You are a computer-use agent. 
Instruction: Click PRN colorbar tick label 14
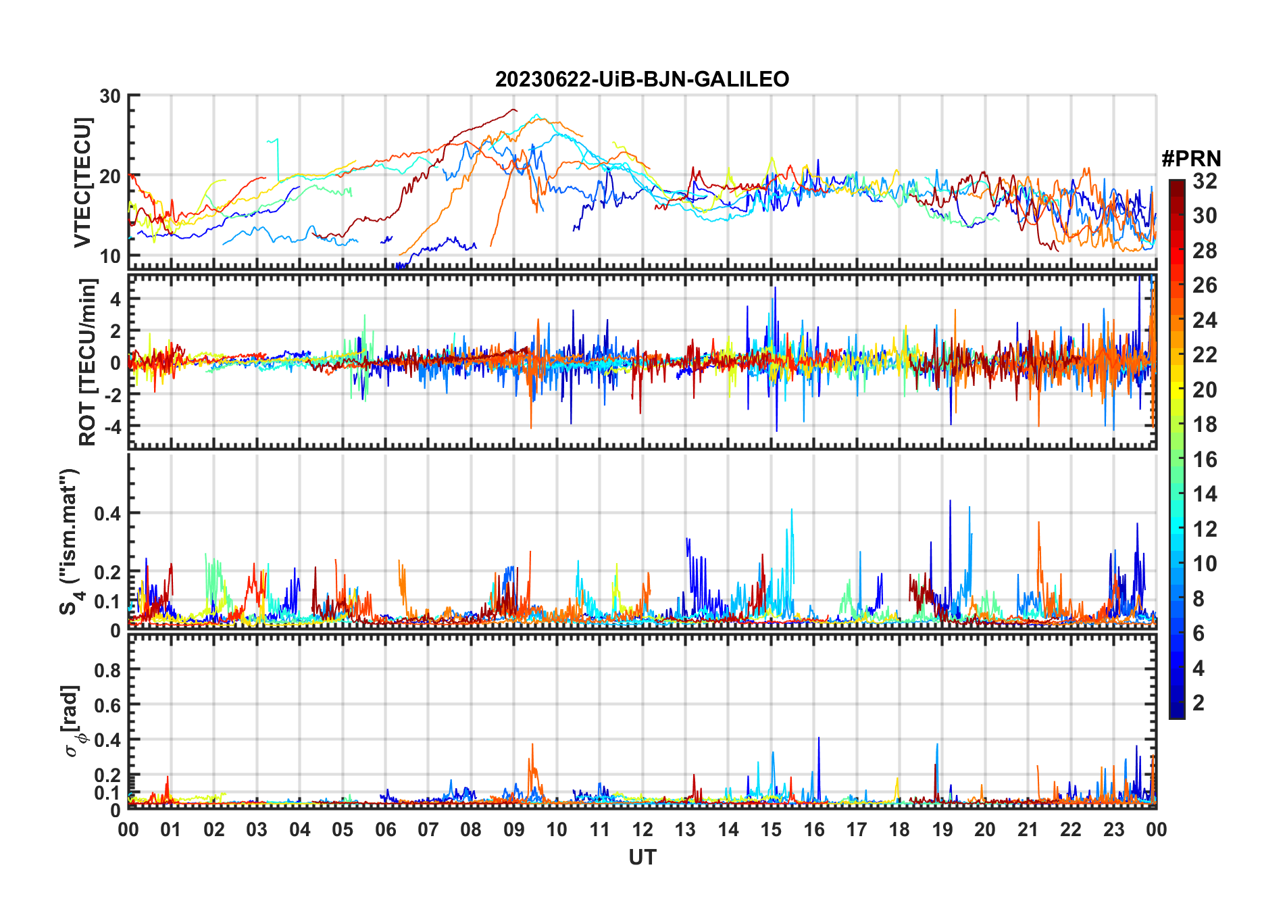(1205, 494)
